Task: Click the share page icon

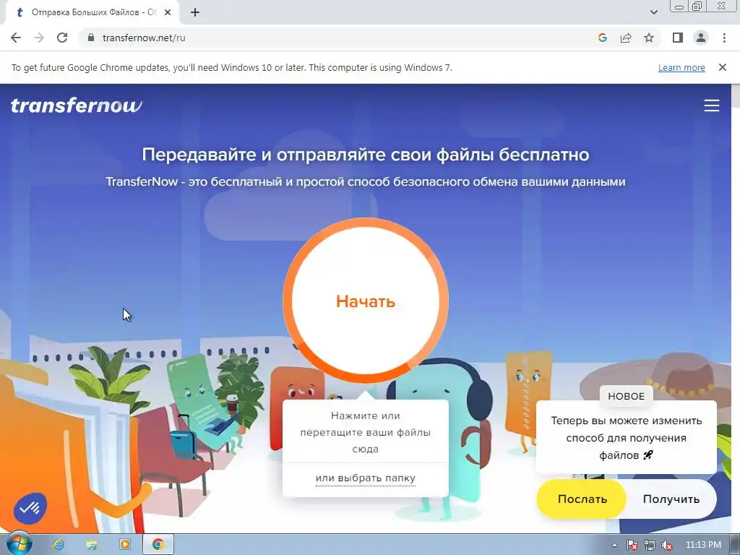Action: pyautogui.click(x=626, y=38)
